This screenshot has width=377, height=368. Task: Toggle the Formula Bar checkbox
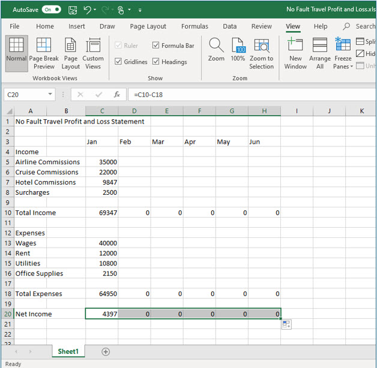(x=156, y=45)
